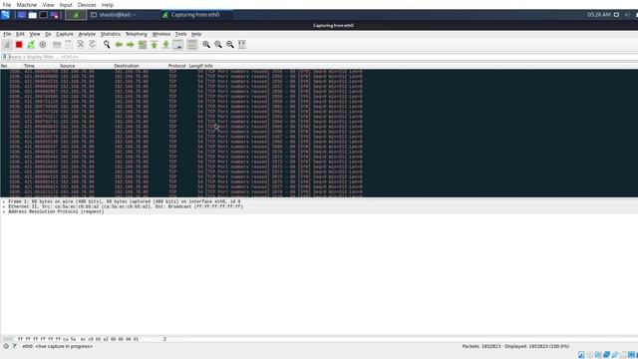
Task: Open the Tools menu
Action: pyautogui.click(x=180, y=34)
